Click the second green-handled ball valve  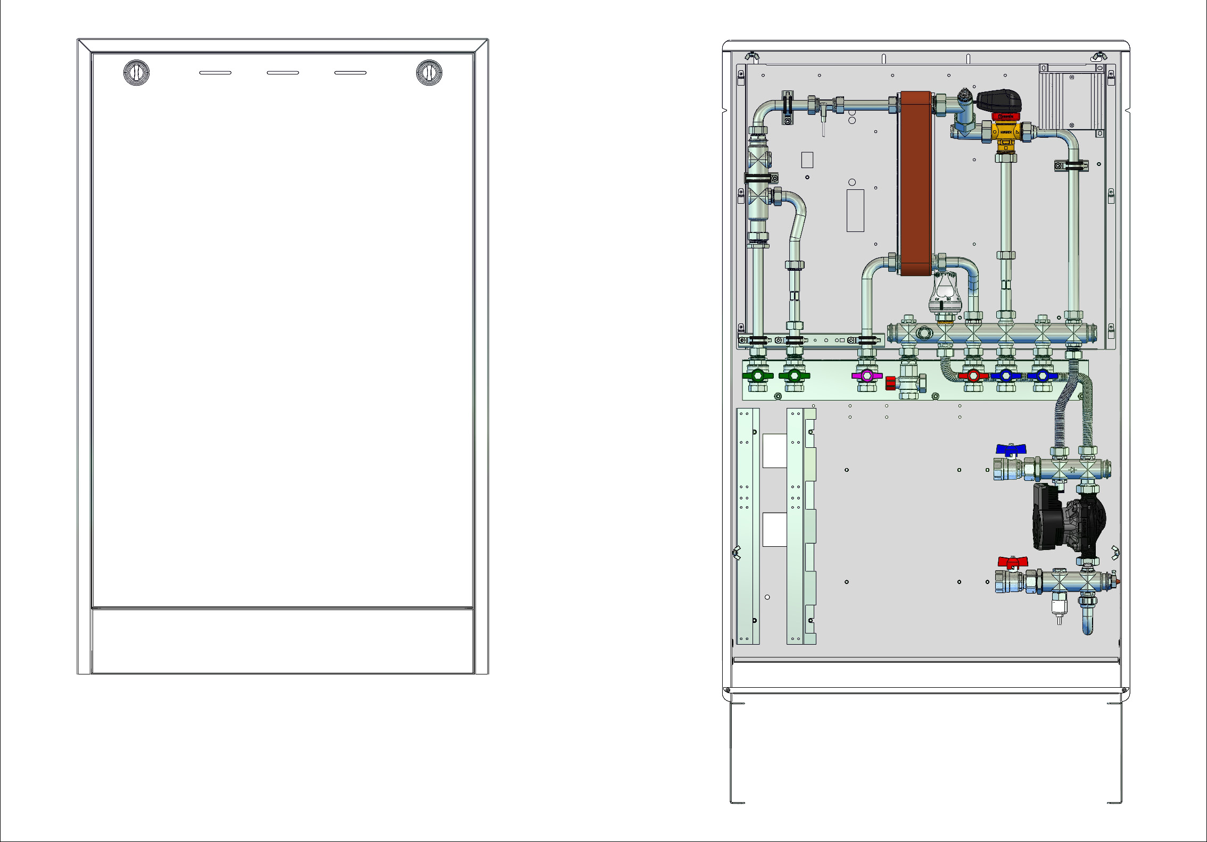coord(794,376)
